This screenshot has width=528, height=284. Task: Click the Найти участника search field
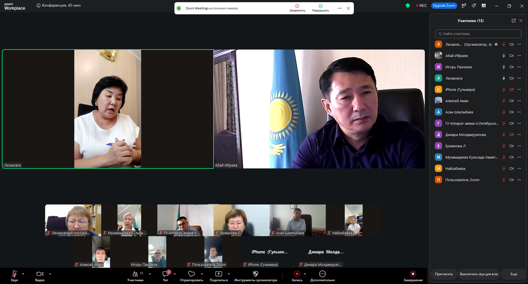coord(478,34)
